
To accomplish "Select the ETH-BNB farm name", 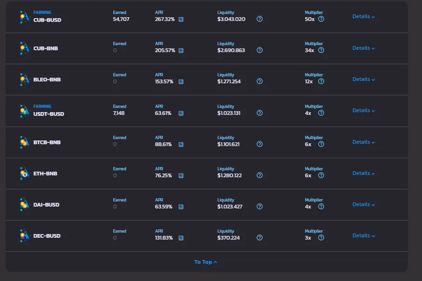I will (45, 174).
